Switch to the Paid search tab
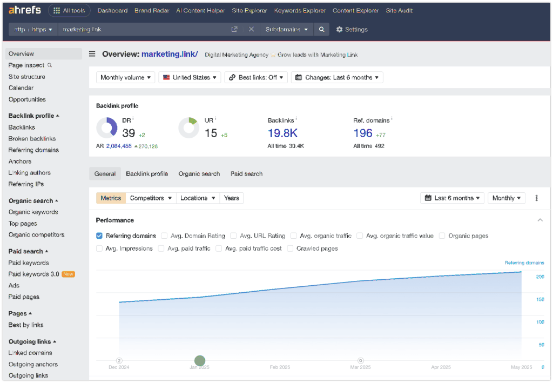The width and height of the screenshot is (553, 383). [246, 174]
